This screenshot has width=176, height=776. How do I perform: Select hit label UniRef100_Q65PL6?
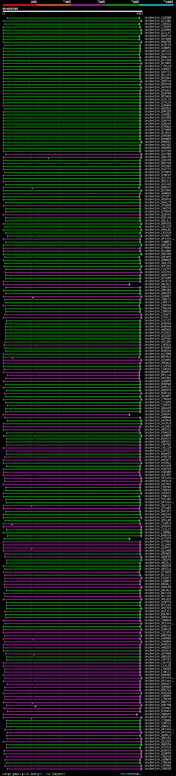click(158, 735)
